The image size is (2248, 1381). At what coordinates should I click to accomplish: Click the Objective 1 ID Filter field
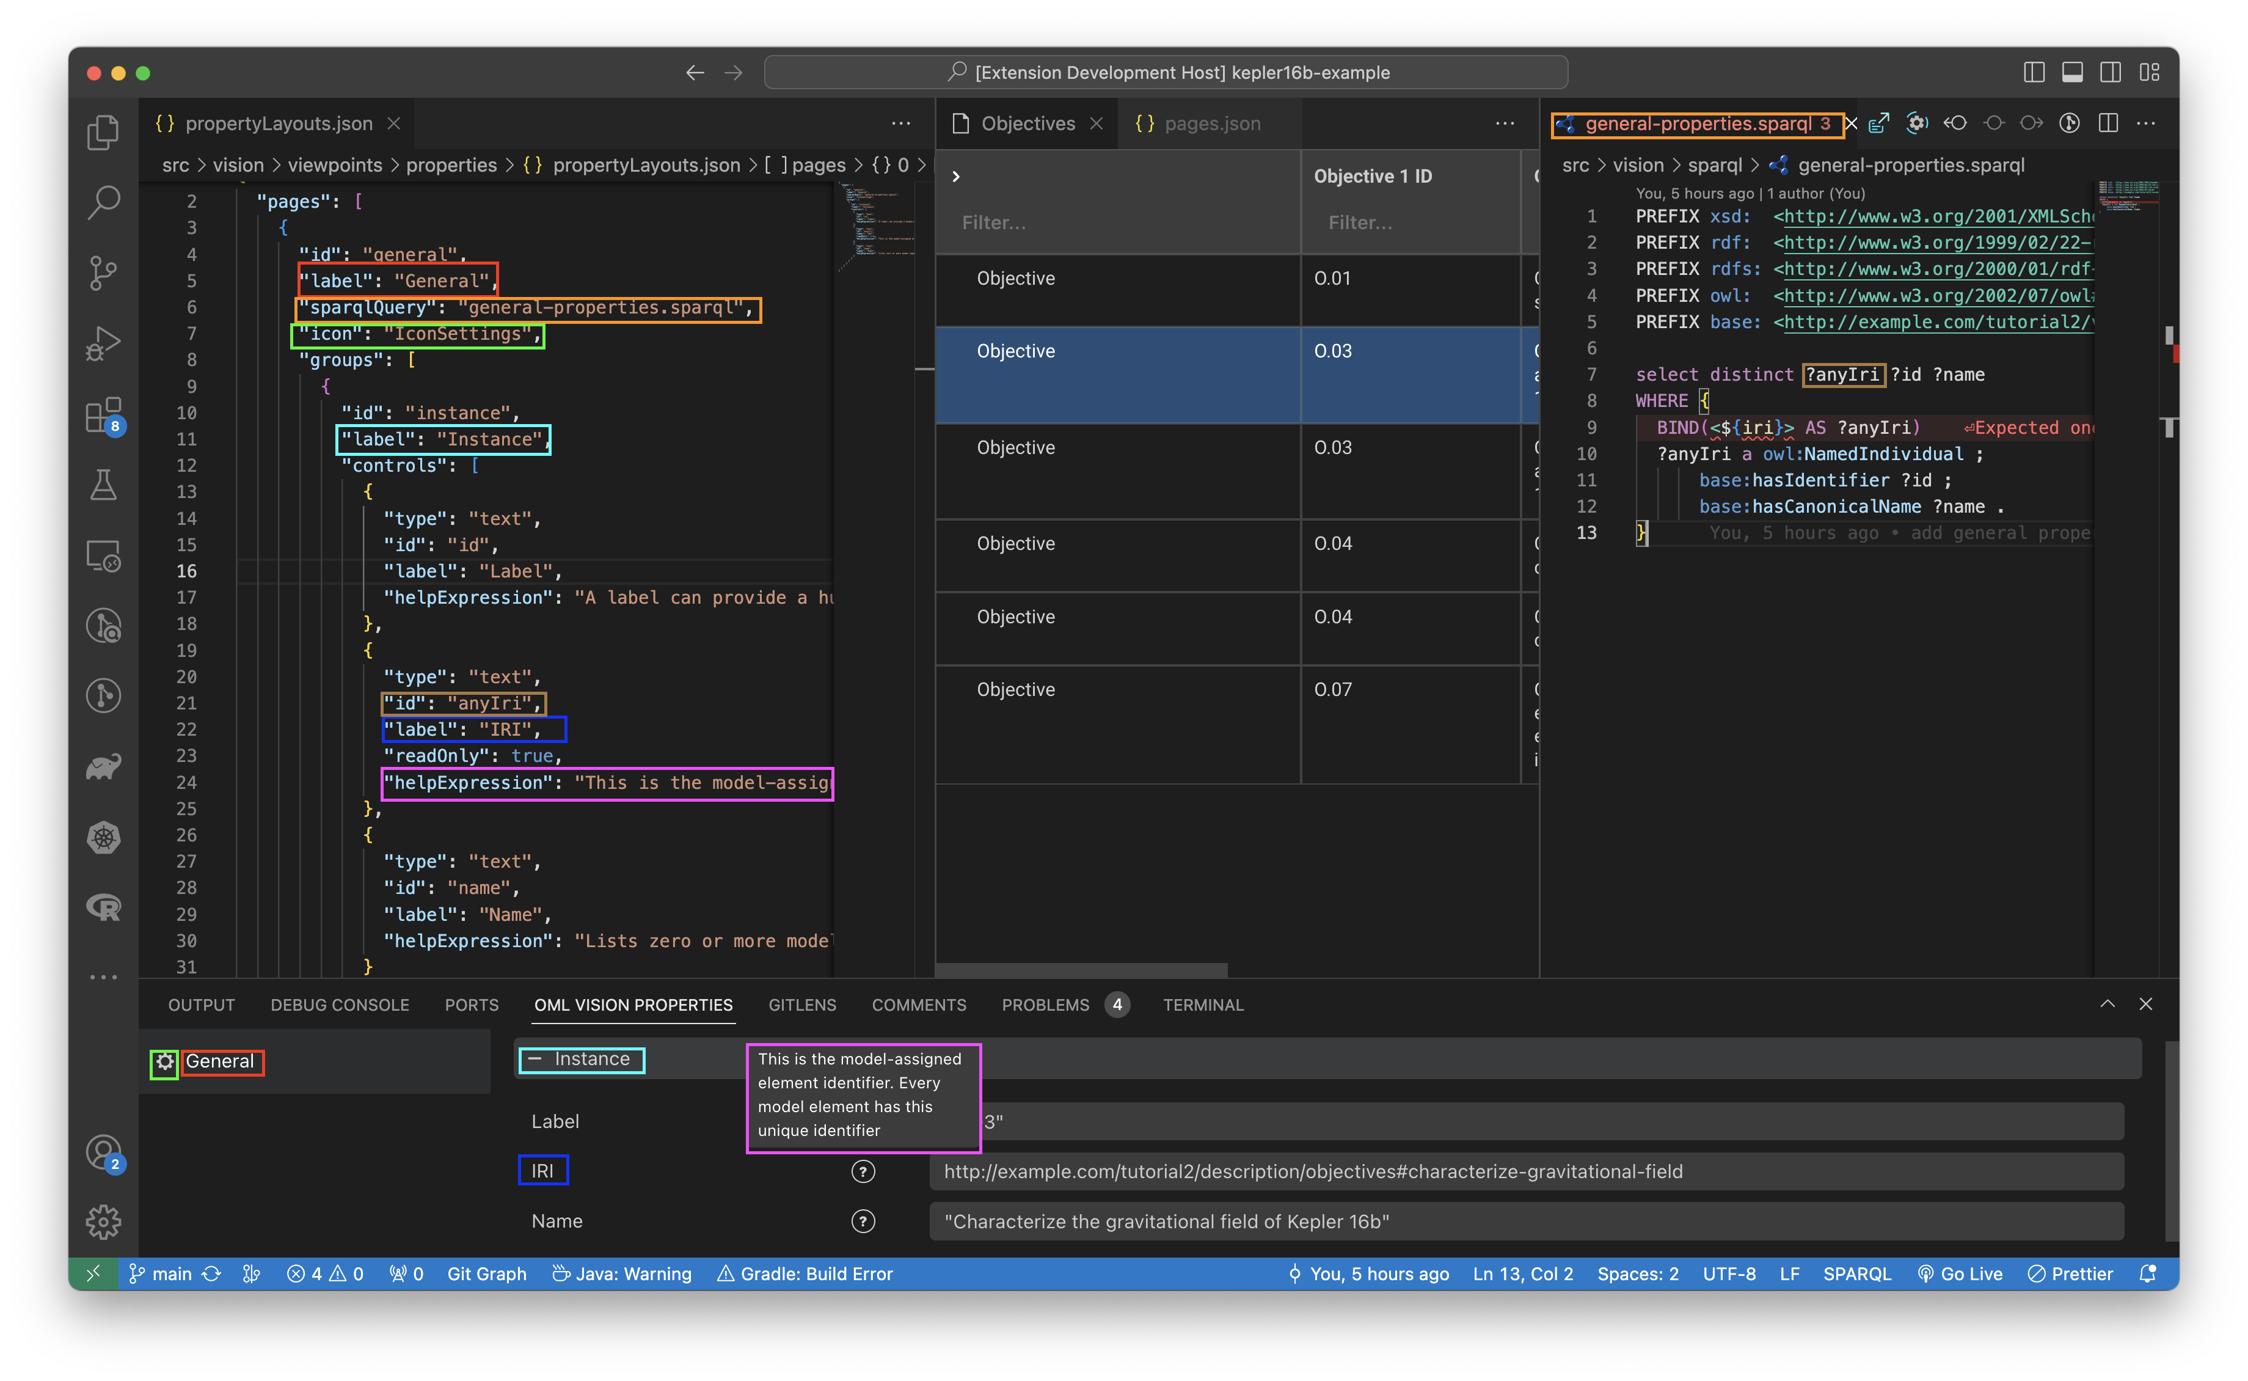point(1410,223)
